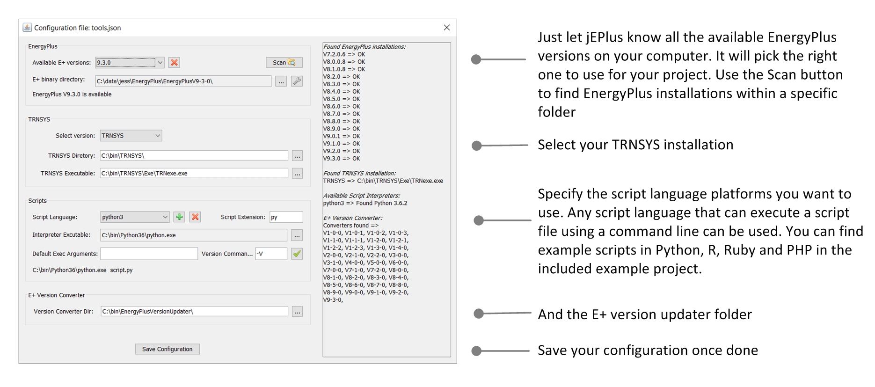The width and height of the screenshot is (875, 387).
Task: Click 'python3 => Found Python 3.6.2' line
Action: [x=365, y=203]
